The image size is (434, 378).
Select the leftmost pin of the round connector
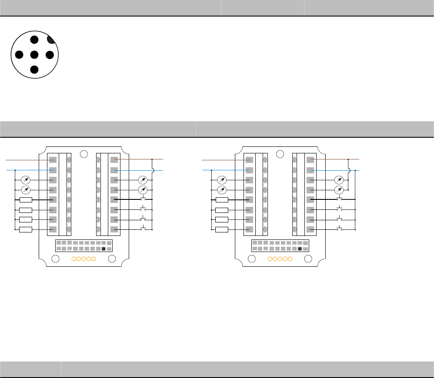pyautogui.click(x=19, y=55)
